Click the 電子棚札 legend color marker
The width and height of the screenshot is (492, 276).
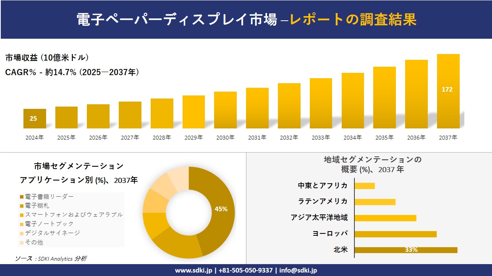(22, 206)
